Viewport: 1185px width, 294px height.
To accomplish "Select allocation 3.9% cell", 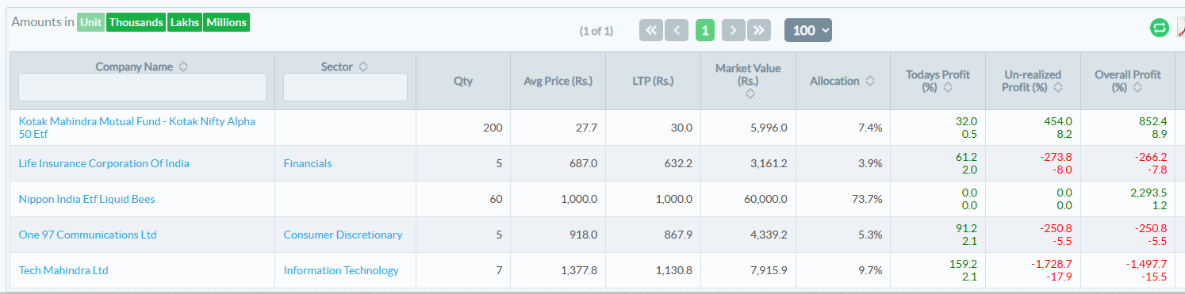I will 843,163.
